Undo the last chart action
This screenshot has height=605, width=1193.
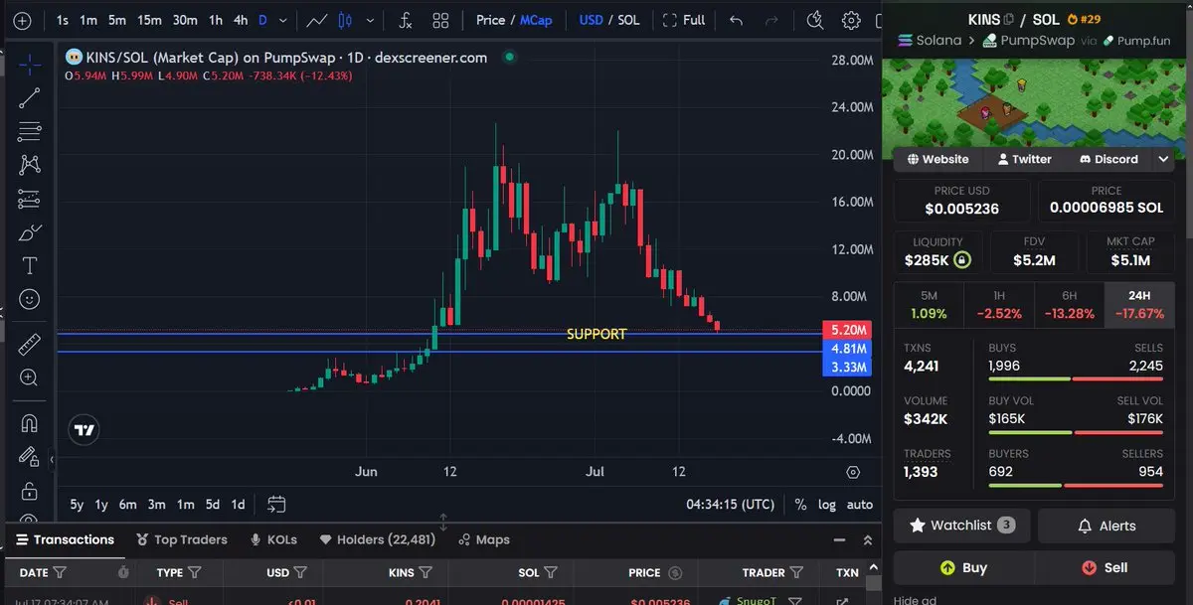coord(736,20)
